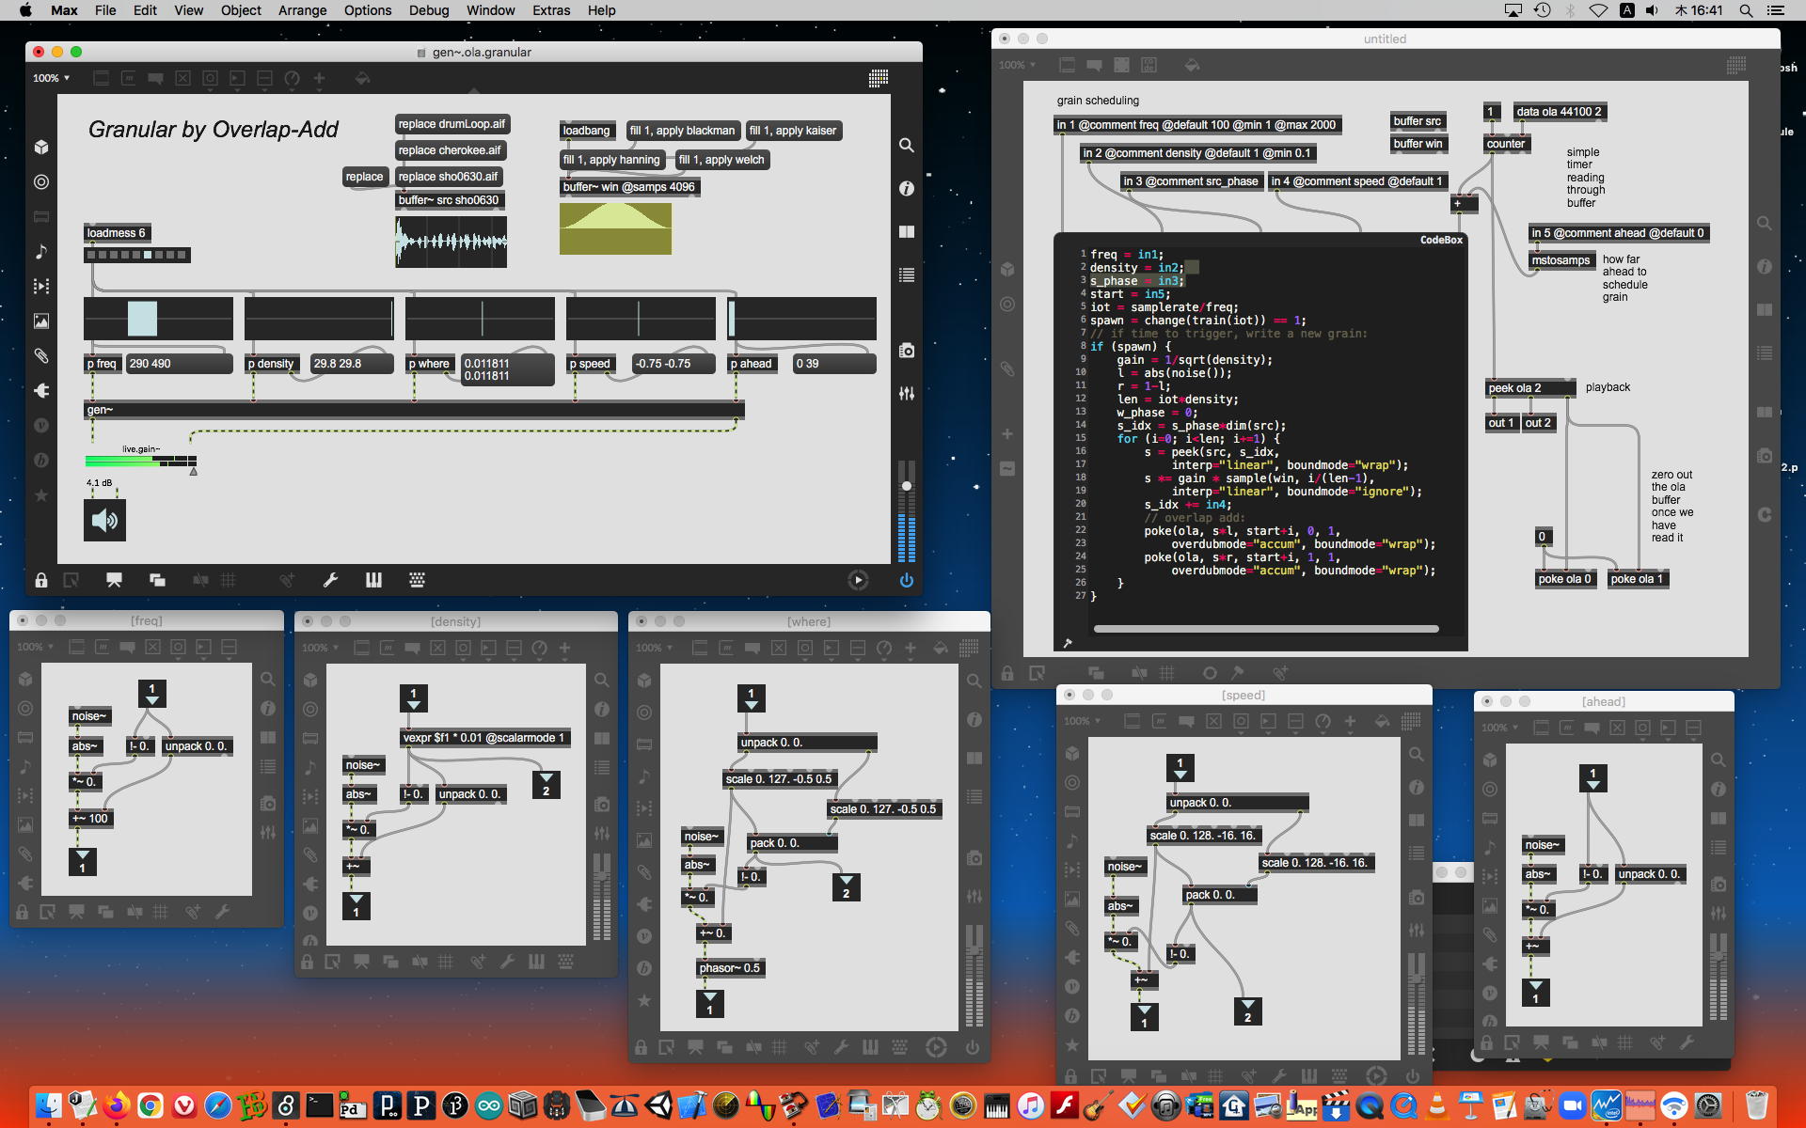Open the 100% zoom dropdown in granular window

(x=52, y=78)
